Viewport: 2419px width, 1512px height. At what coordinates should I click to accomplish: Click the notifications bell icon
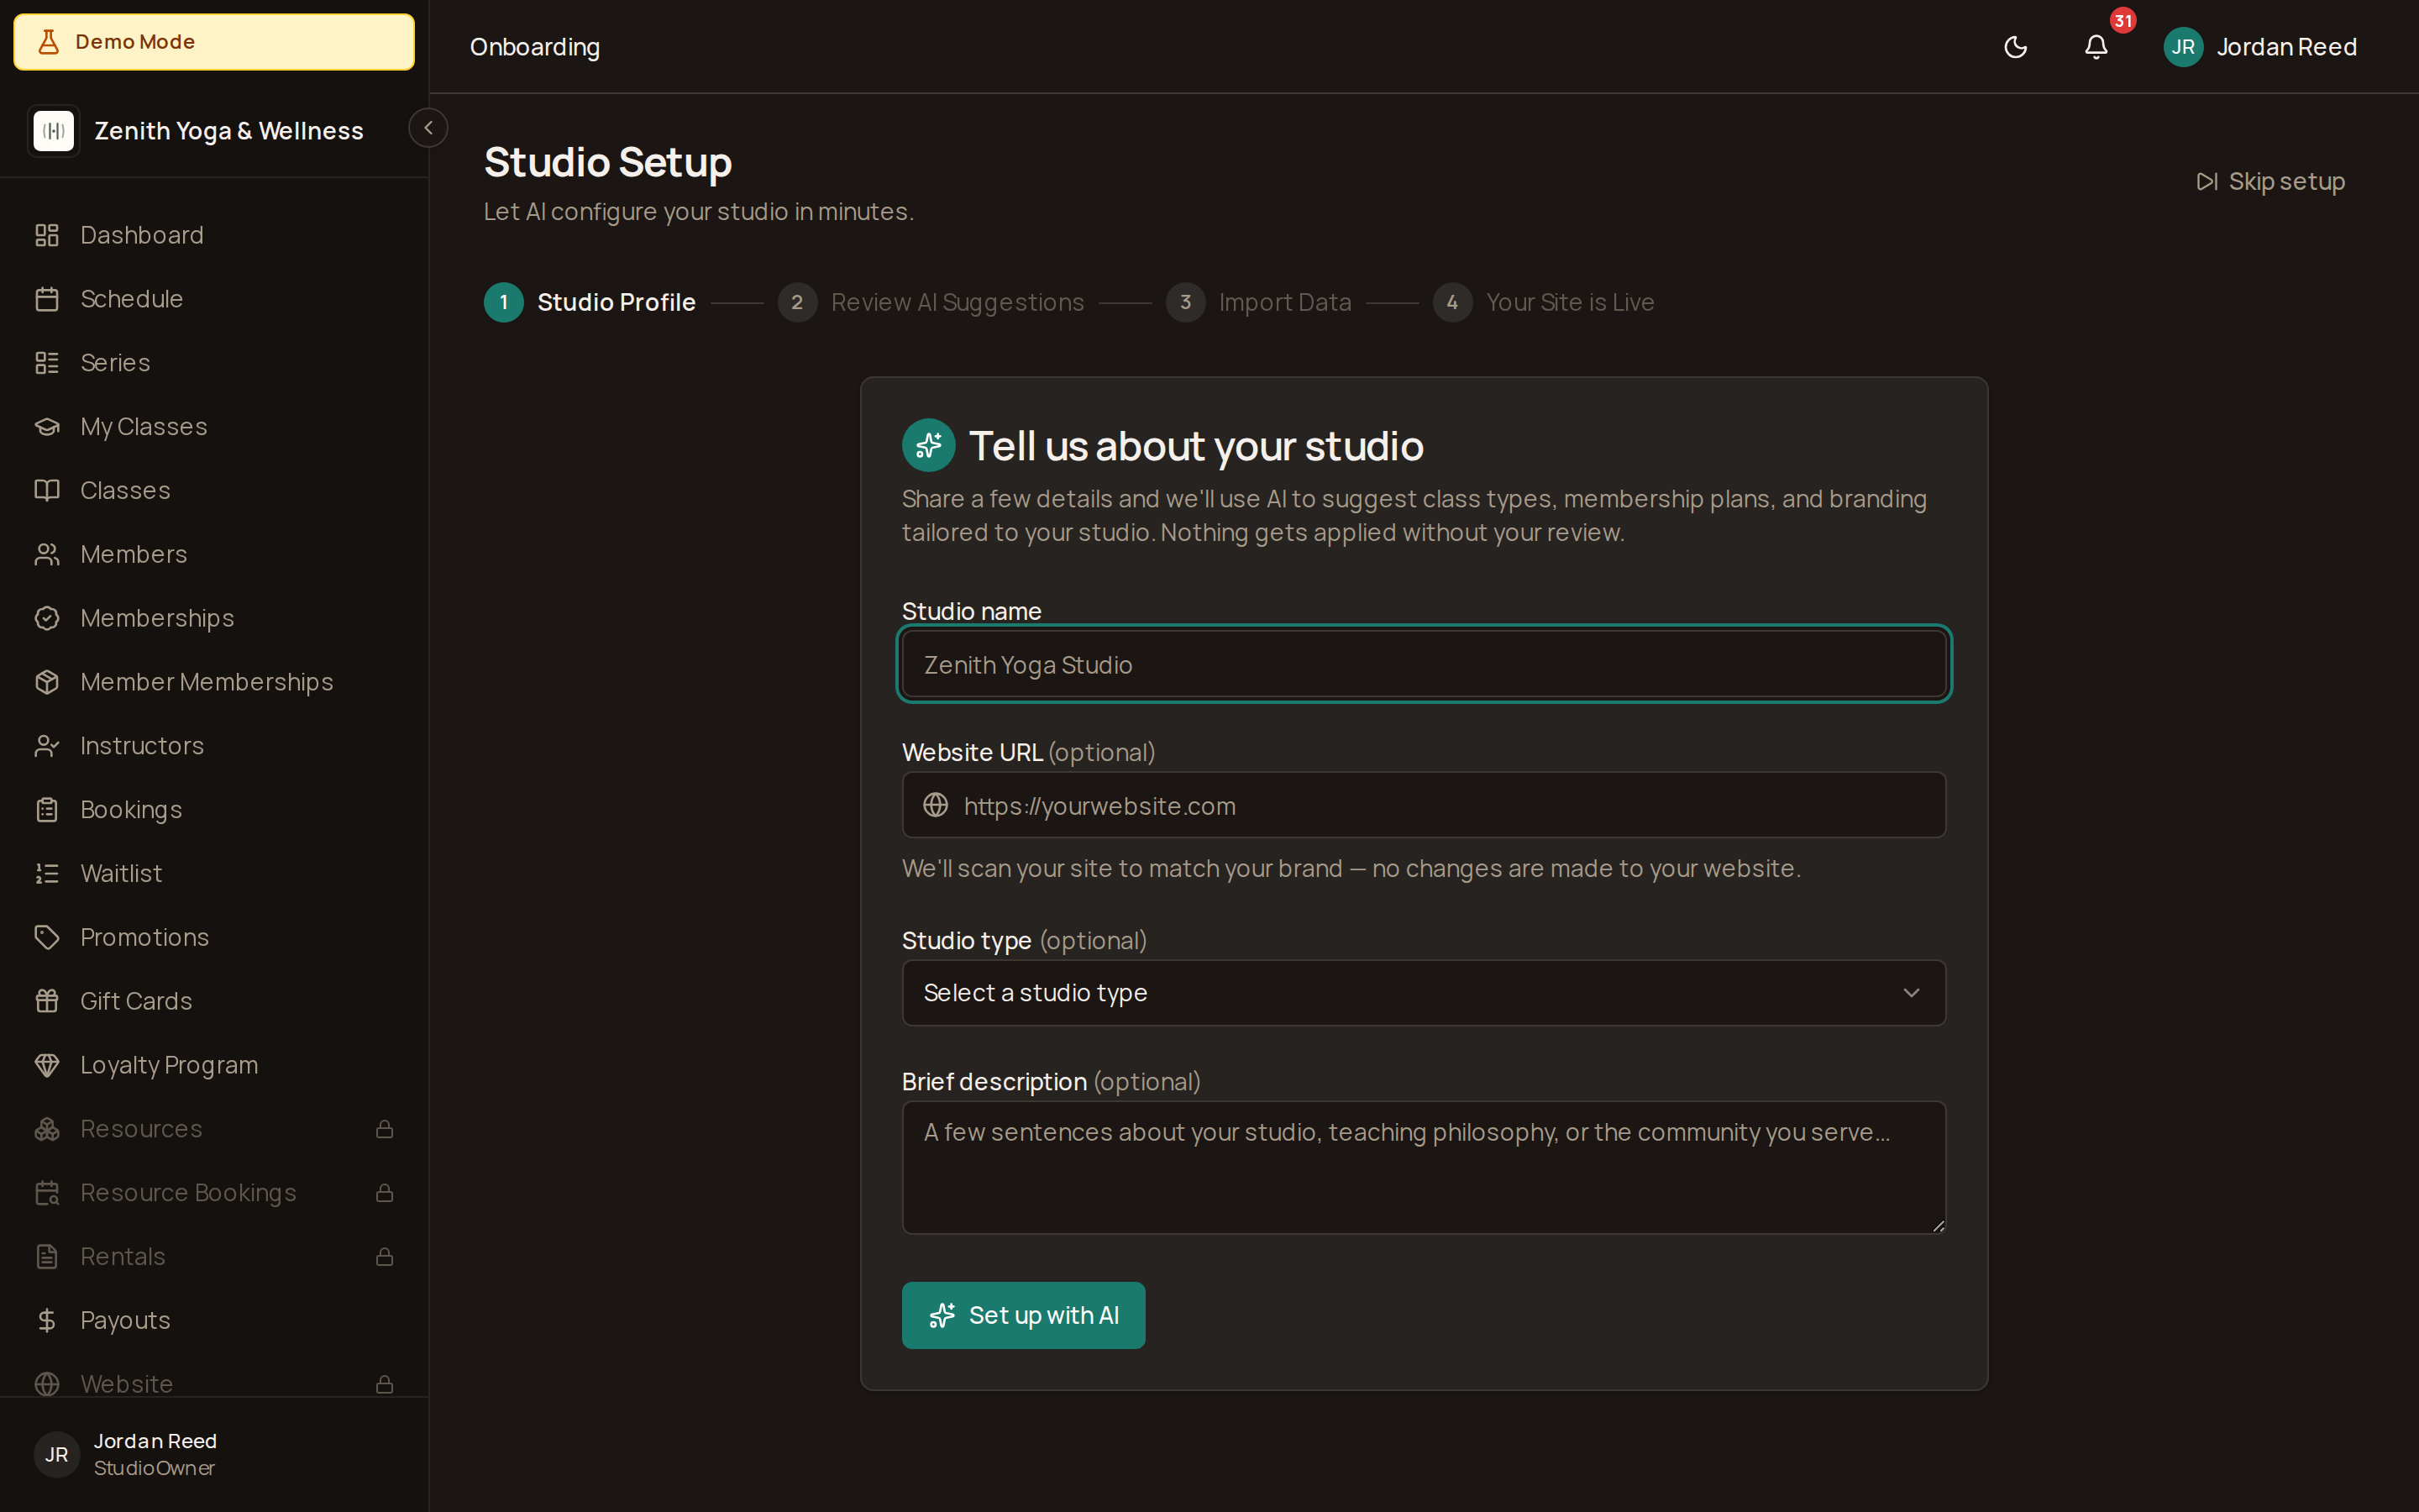click(2095, 47)
